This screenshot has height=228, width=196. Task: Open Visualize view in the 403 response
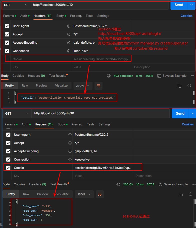point(61,86)
